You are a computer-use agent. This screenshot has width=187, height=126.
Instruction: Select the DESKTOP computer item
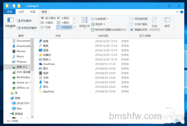21,103
